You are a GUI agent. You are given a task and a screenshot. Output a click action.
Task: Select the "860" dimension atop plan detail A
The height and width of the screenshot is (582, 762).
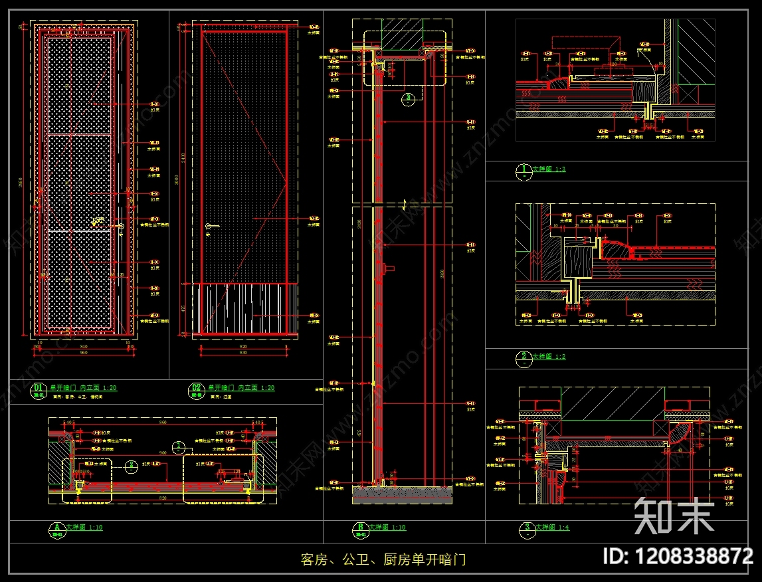(163, 423)
